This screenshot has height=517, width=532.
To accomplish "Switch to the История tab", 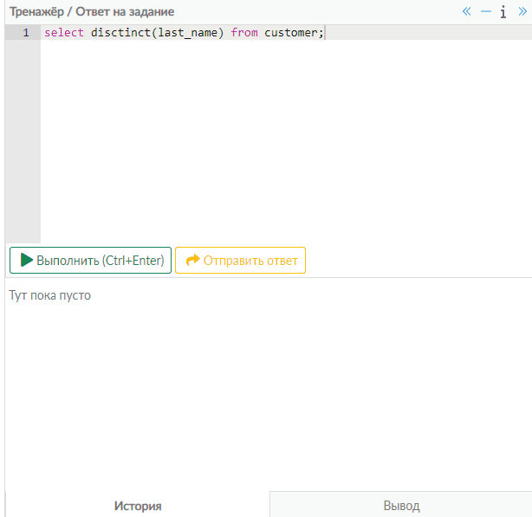I will tap(138, 506).
